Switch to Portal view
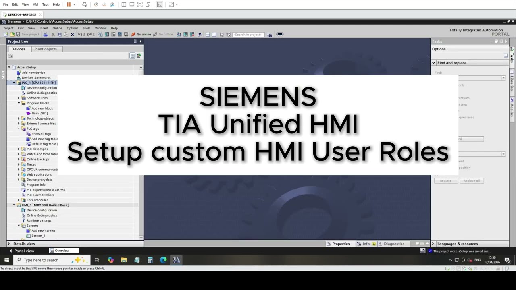 (x=21, y=251)
